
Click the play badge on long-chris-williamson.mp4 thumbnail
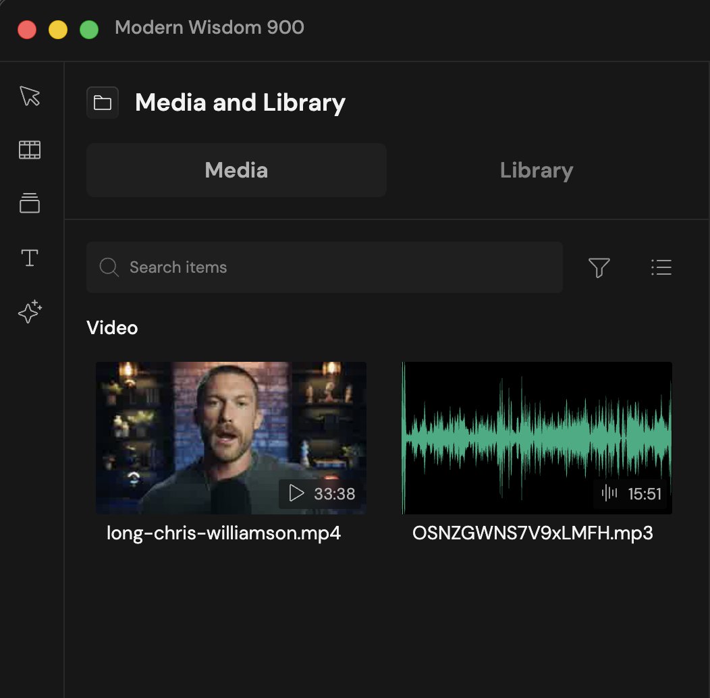(296, 493)
